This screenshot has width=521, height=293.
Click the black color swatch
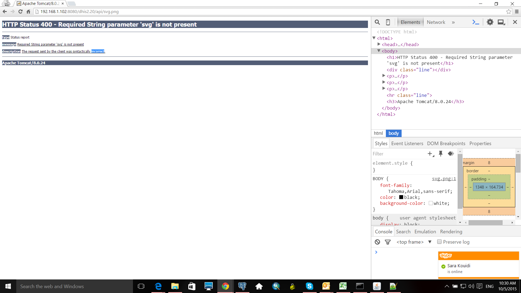(401, 197)
